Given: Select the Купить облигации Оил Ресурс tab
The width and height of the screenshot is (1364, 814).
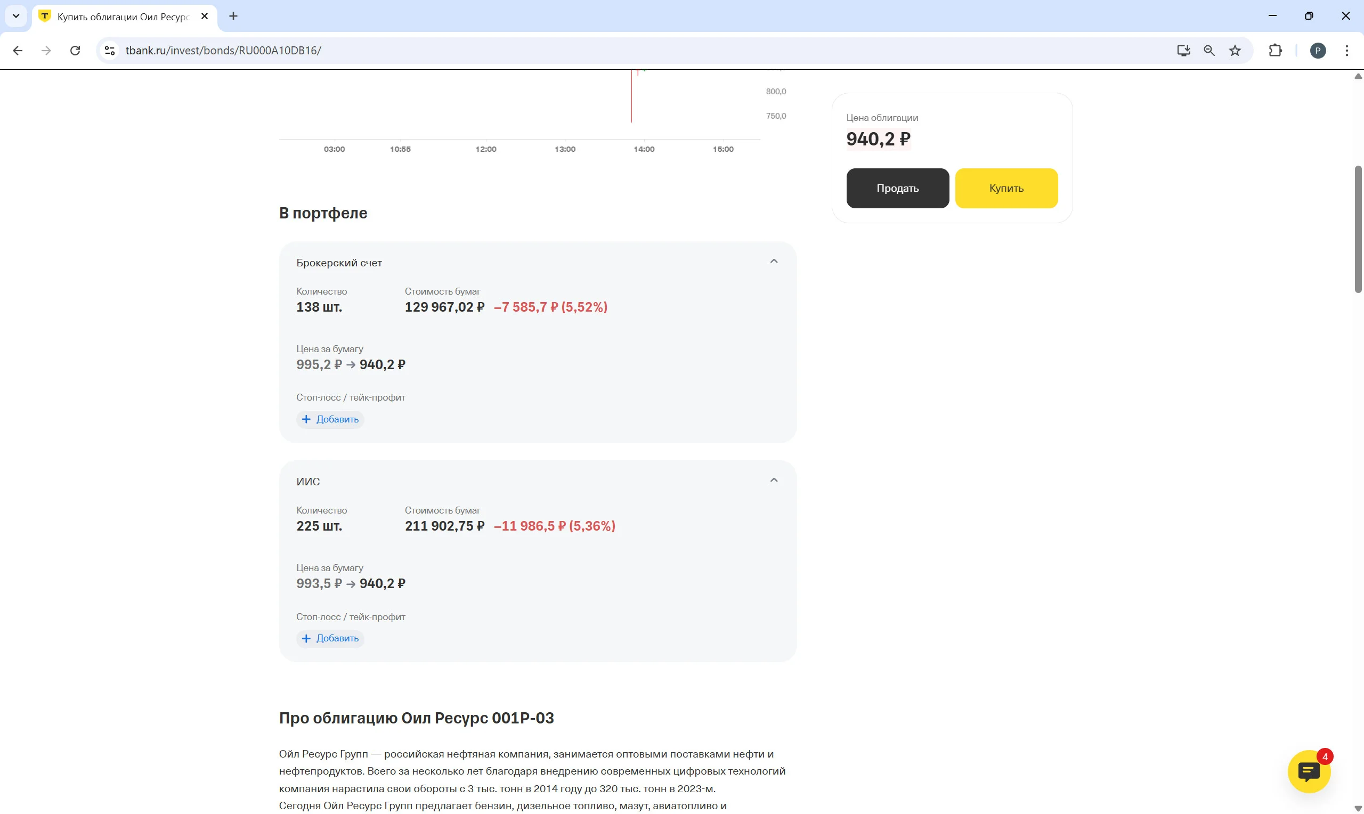Looking at the screenshot, I should (125, 17).
